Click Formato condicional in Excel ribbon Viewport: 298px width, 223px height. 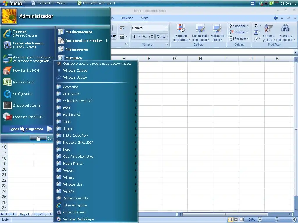(181, 33)
